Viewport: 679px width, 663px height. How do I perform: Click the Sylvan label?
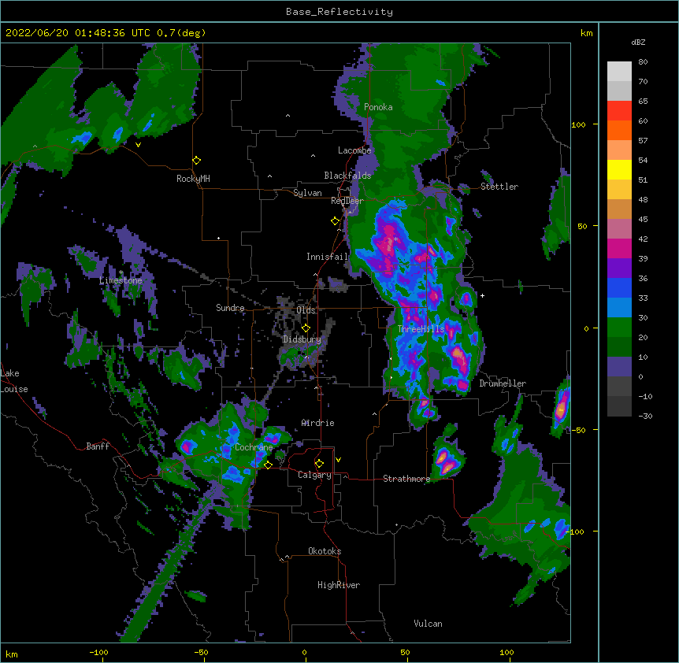tap(307, 193)
